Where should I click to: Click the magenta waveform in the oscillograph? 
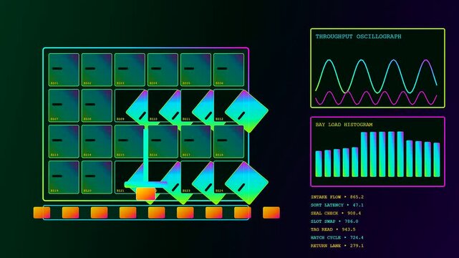pos(376,97)
